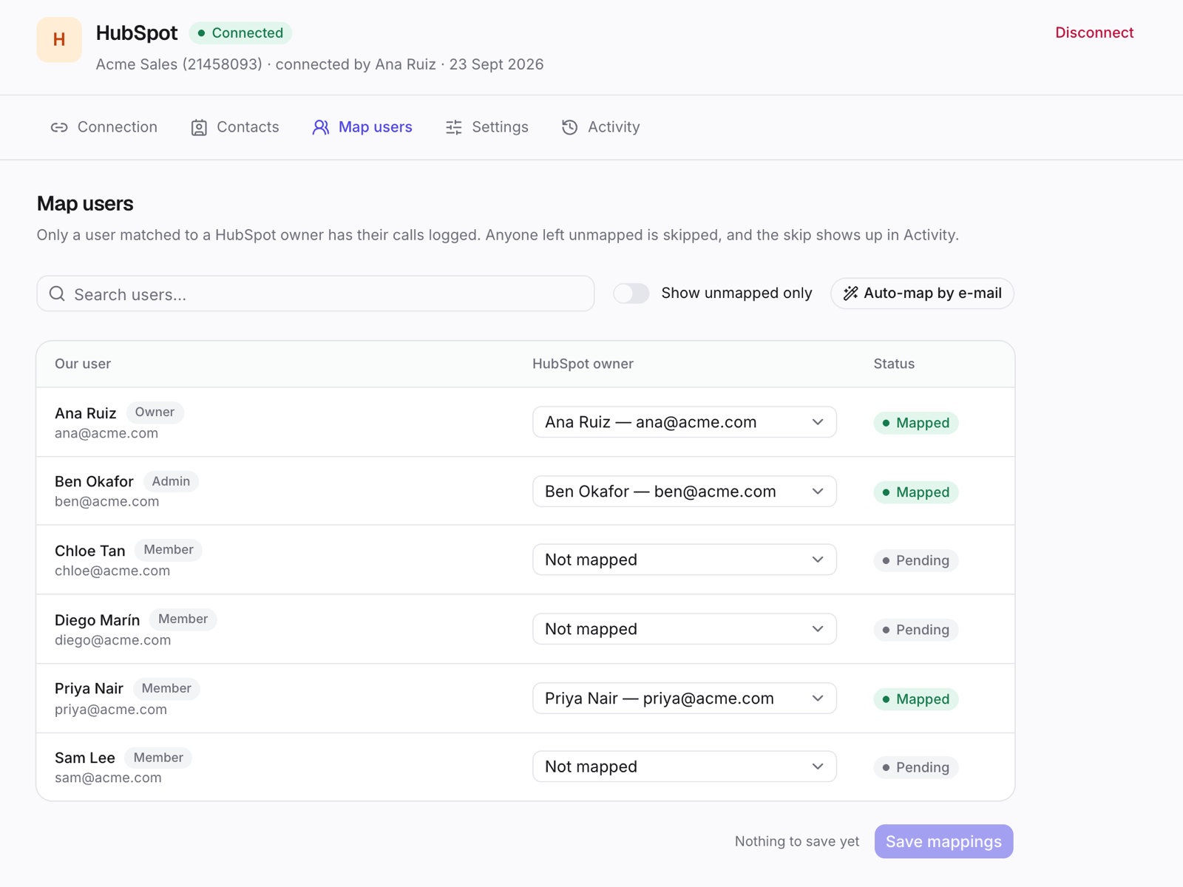Open Priya Nair's HubSpot owner dropdown
The width and height of the screenshot is (1183, 887).
click(685, 699)
